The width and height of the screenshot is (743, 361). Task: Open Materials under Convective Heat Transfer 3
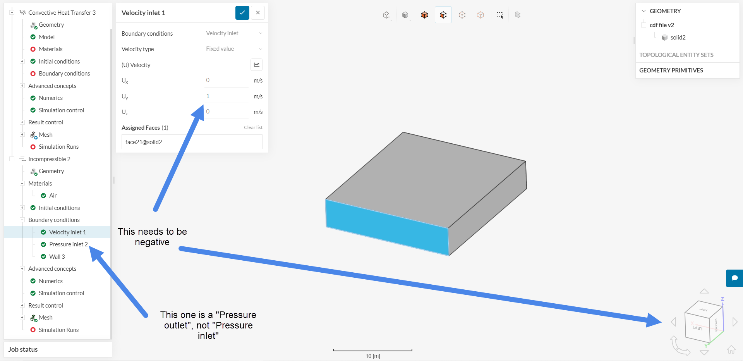[x=50, y=49]
